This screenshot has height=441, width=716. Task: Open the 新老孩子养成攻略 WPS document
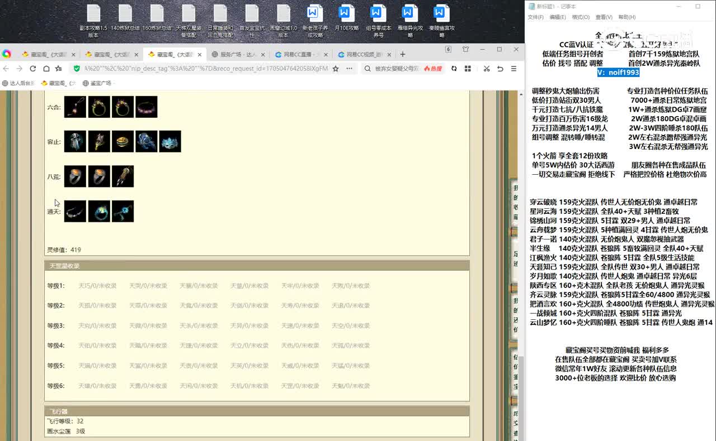[x=315, y=21]
